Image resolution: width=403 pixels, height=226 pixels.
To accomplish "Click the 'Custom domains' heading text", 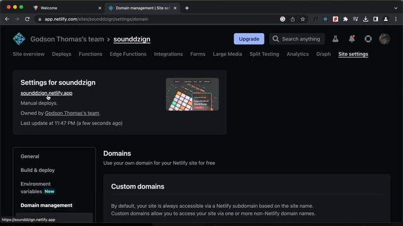I will point(137,186).
